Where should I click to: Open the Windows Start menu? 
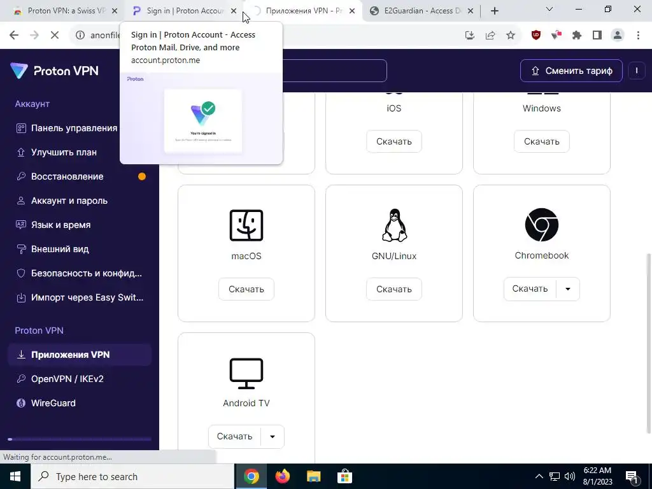point(15,476)
